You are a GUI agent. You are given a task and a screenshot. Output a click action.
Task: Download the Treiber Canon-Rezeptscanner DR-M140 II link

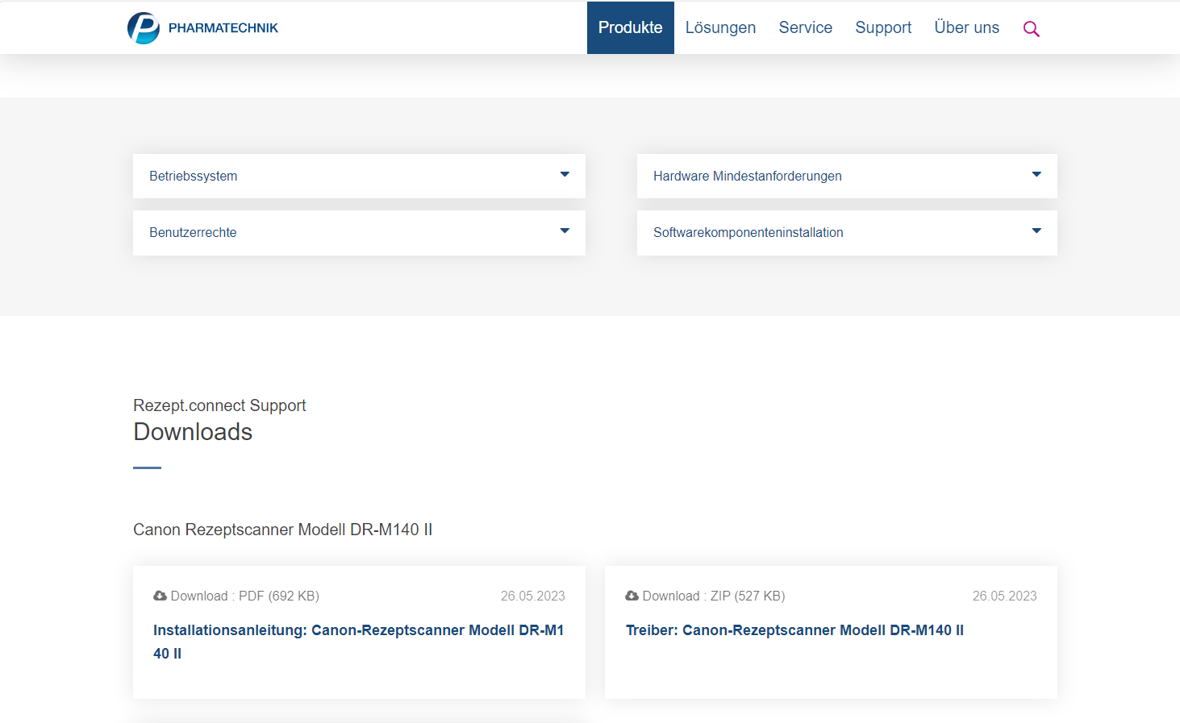pyautogui.click(x=794, y=630)
